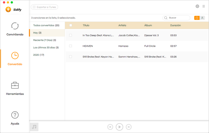Select the Still Broke song title
This screenshot has width=209, height=133.
[x=98, y=57]
